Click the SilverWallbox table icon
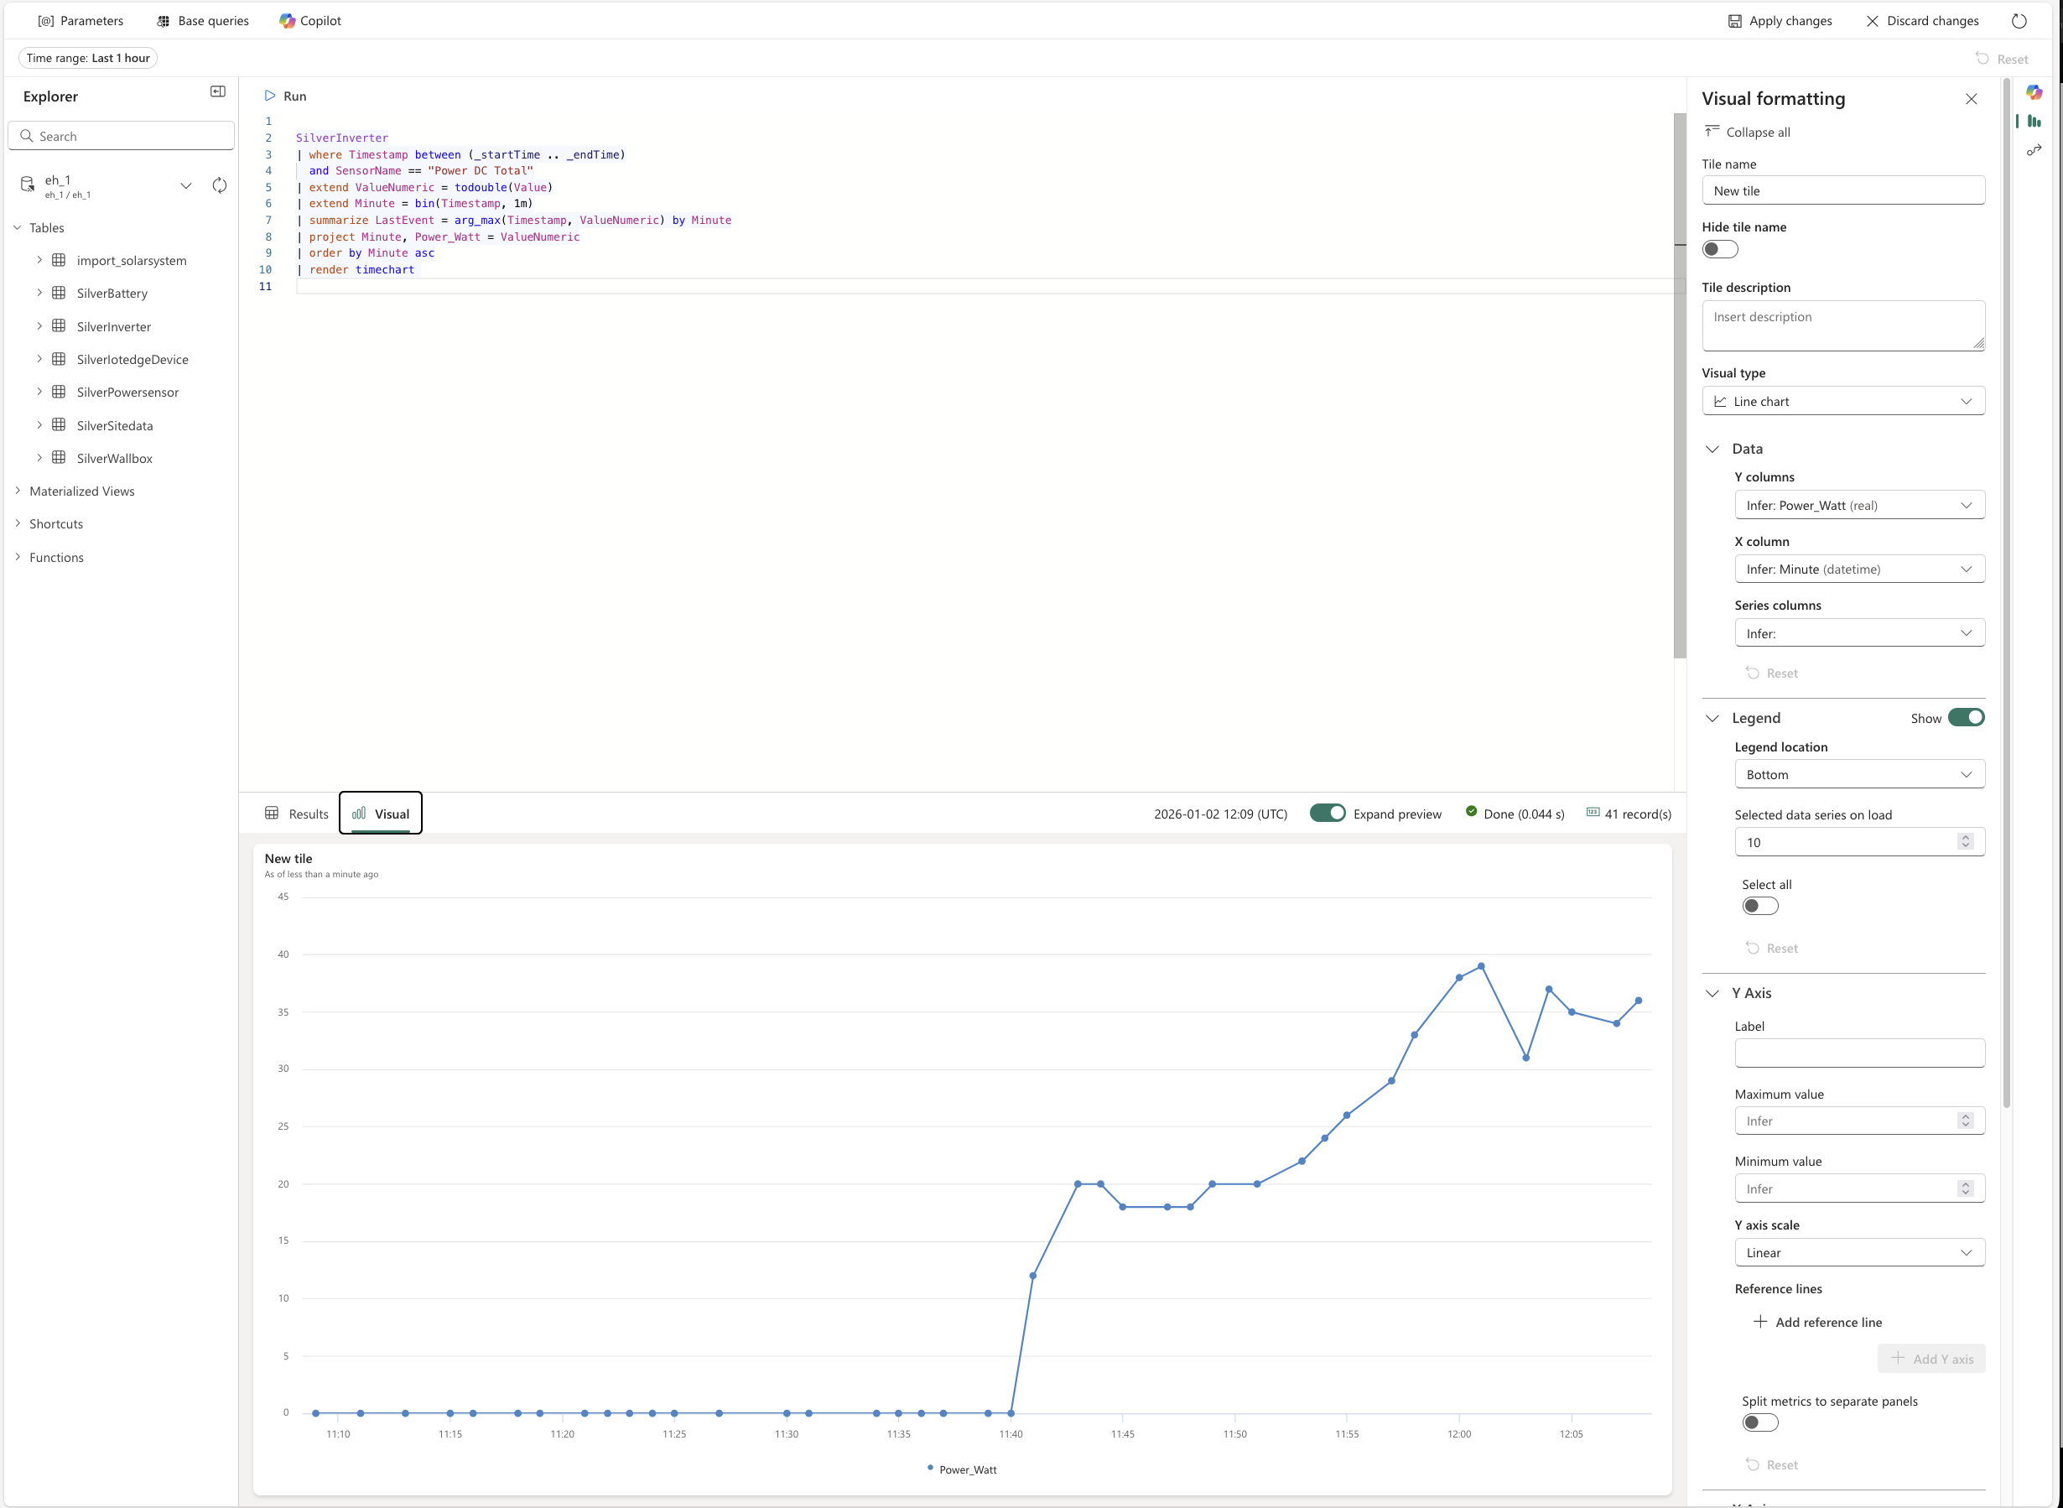The image size is (2063, 1508). click(x=60, y=457)
